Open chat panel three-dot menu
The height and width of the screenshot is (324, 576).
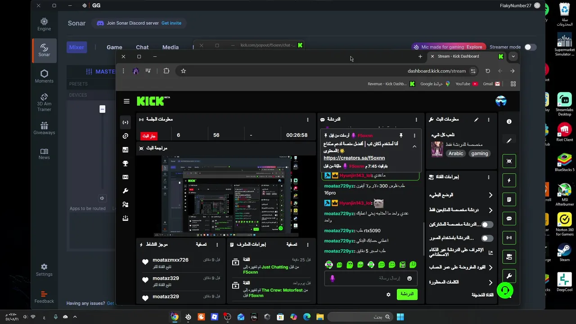416,120
